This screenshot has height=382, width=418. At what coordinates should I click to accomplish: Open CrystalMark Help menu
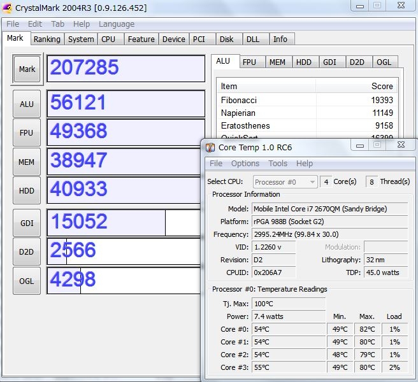point(82,24)
